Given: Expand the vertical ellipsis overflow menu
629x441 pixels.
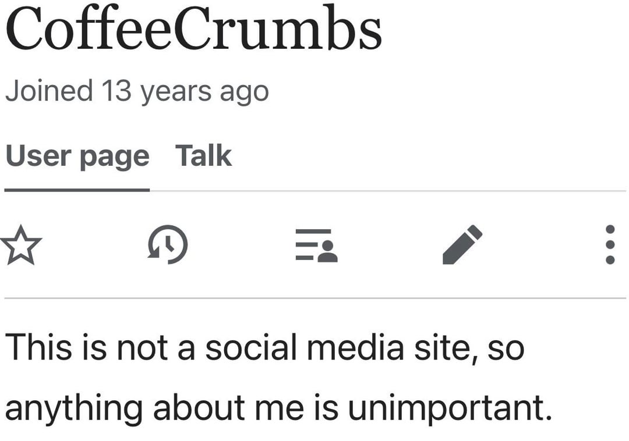Looking at the screenshot, I should [610, 244].
